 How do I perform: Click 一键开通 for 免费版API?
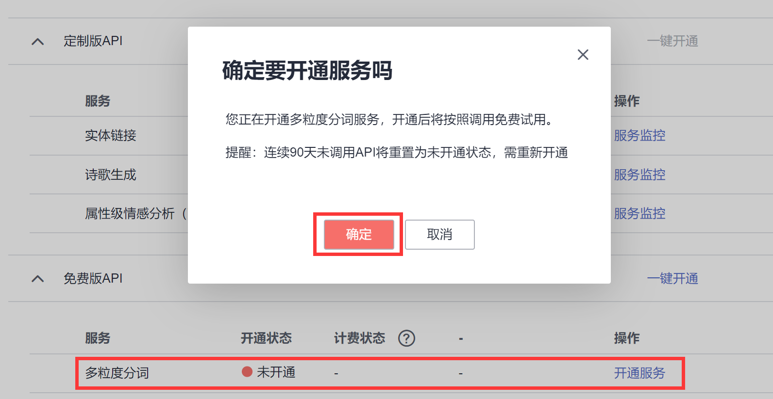point(672,278)
